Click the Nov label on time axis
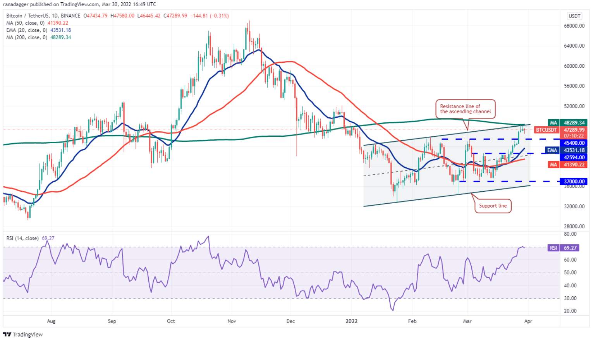 point(232,321)
